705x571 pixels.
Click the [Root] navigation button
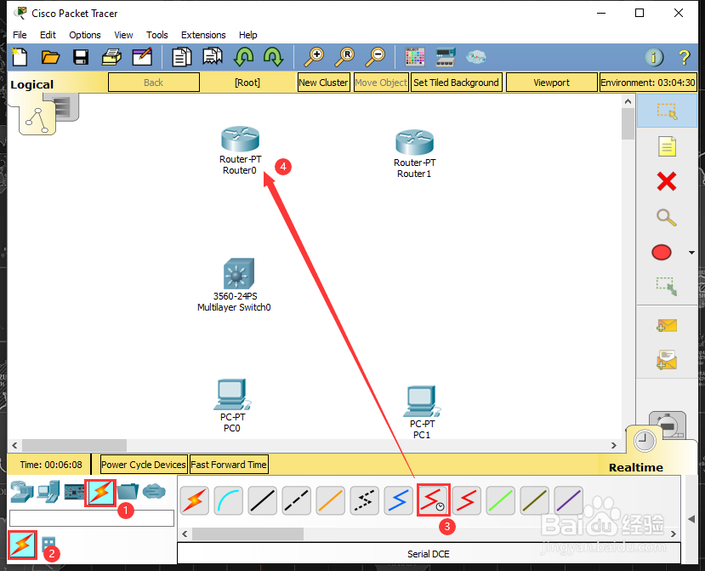point(247,83)
